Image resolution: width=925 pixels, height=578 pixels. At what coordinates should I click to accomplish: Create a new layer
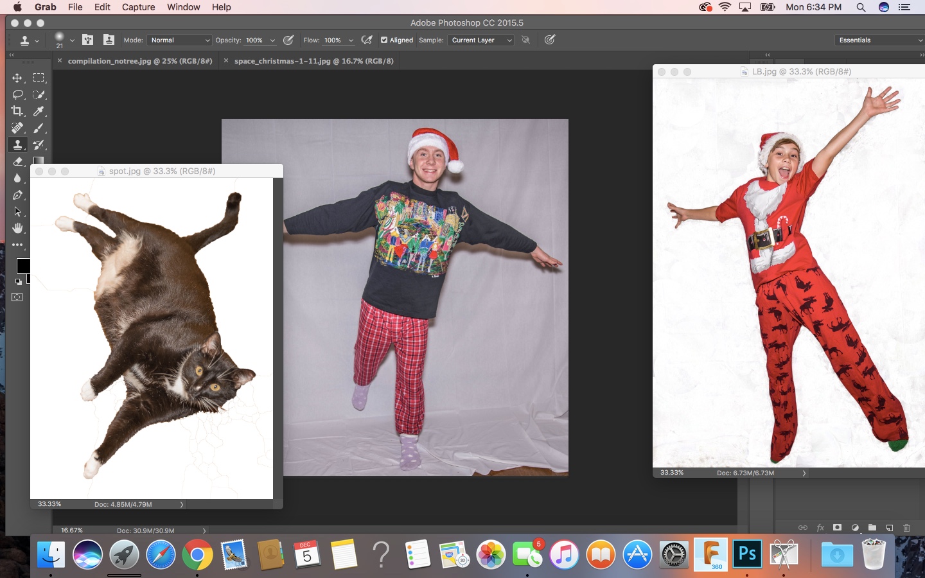890,528
